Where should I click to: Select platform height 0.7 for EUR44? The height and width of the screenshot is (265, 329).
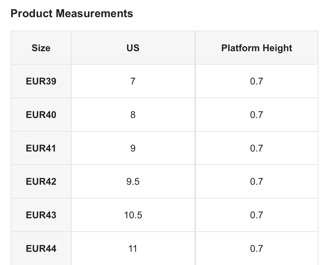pyautogui.click(x=256, y=249)
